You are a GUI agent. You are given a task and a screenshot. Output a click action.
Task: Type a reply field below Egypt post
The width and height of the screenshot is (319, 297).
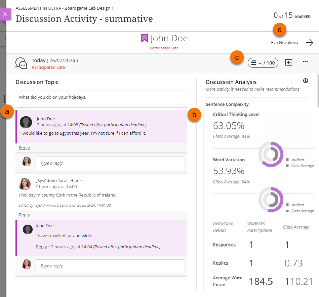click(110, 163)
